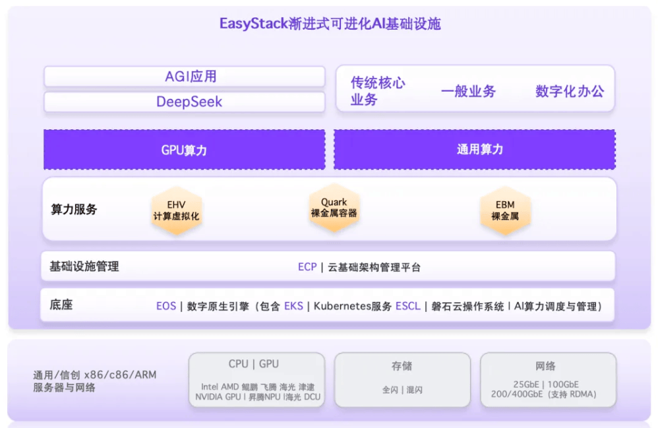Screen dimensions: 658x428
Task: Click the DeepSeek module
Action: click(x=184, y=102)
